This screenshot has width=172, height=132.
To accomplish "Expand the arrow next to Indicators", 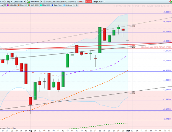I will click(41, 2).
